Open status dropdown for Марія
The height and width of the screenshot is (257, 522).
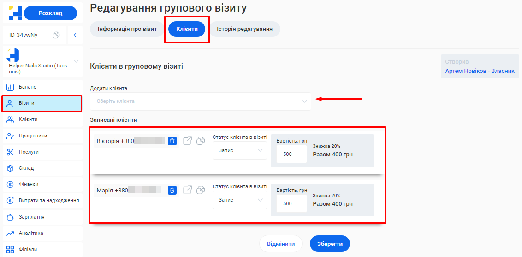tap(239, 200)
